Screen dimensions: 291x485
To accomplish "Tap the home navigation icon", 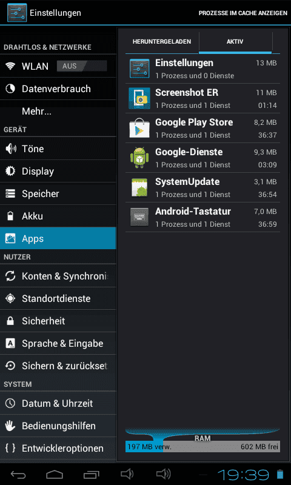I will point(55,474).
